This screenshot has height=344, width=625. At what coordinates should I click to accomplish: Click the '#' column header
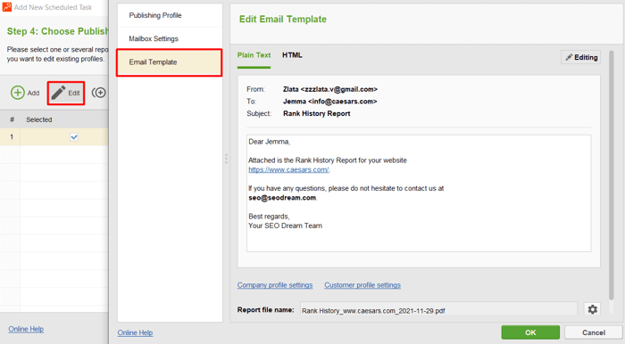tap(12, 119)
